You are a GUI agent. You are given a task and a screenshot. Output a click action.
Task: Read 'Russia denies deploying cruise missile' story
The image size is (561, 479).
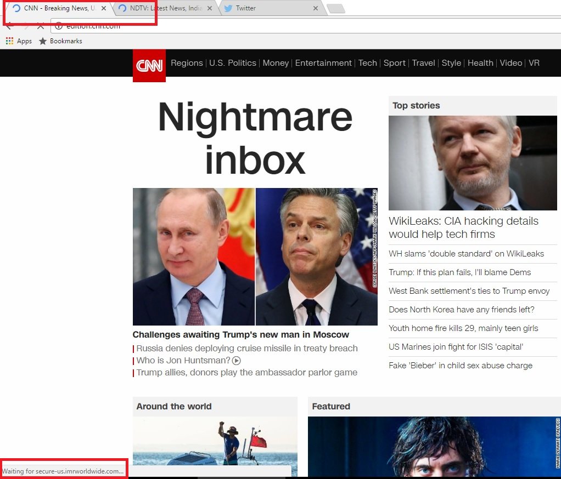pos(247,348)
